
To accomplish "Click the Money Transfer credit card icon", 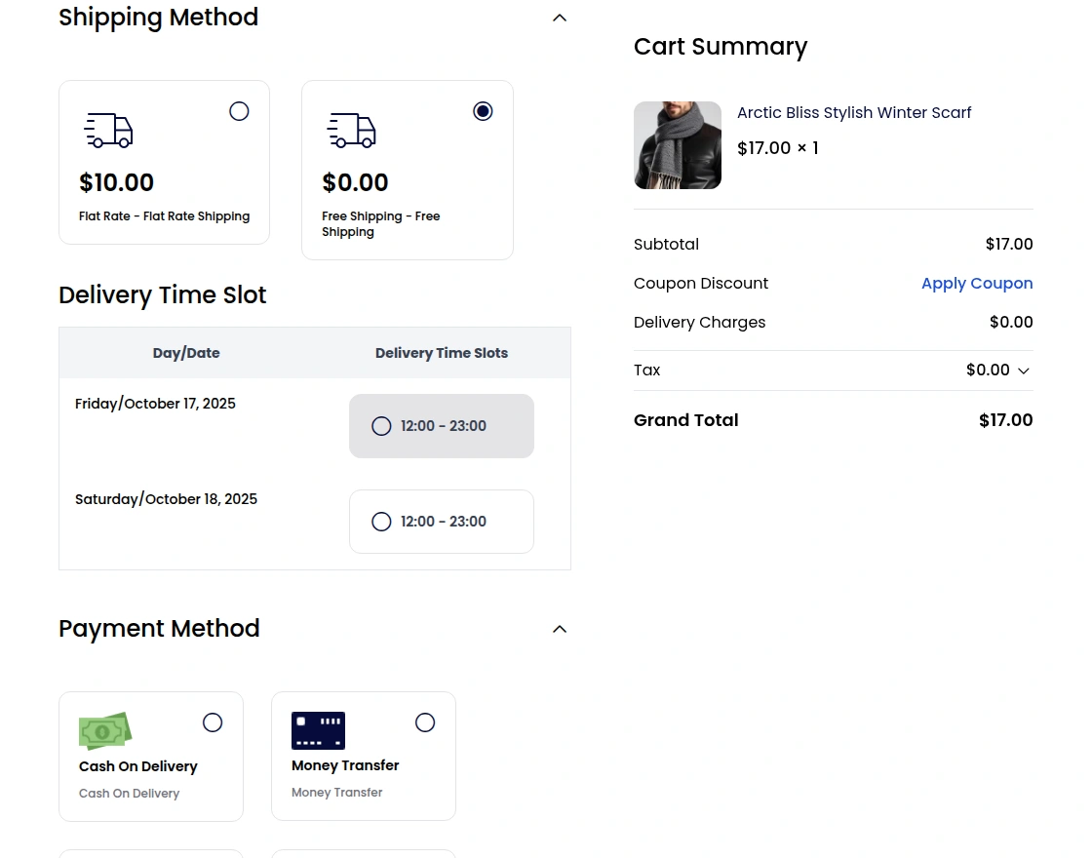I will 318,730.
